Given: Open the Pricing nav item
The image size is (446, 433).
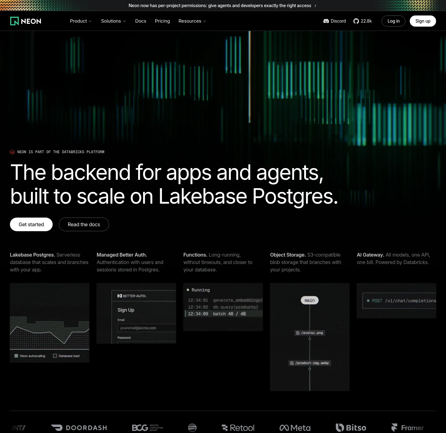Looking at the screenshot, I should coord(162,21).
